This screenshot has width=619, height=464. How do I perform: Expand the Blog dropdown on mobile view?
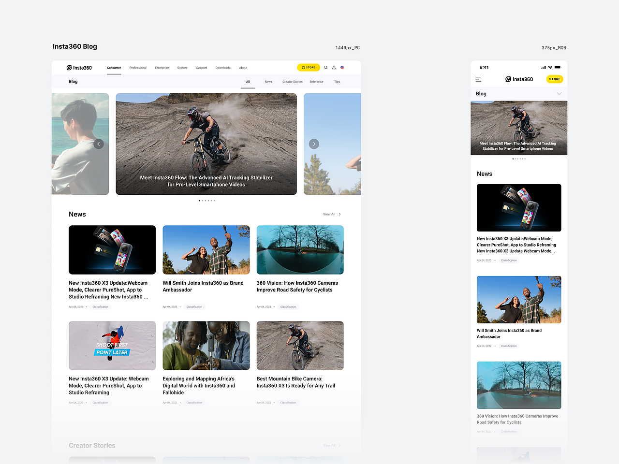[560, 93]
